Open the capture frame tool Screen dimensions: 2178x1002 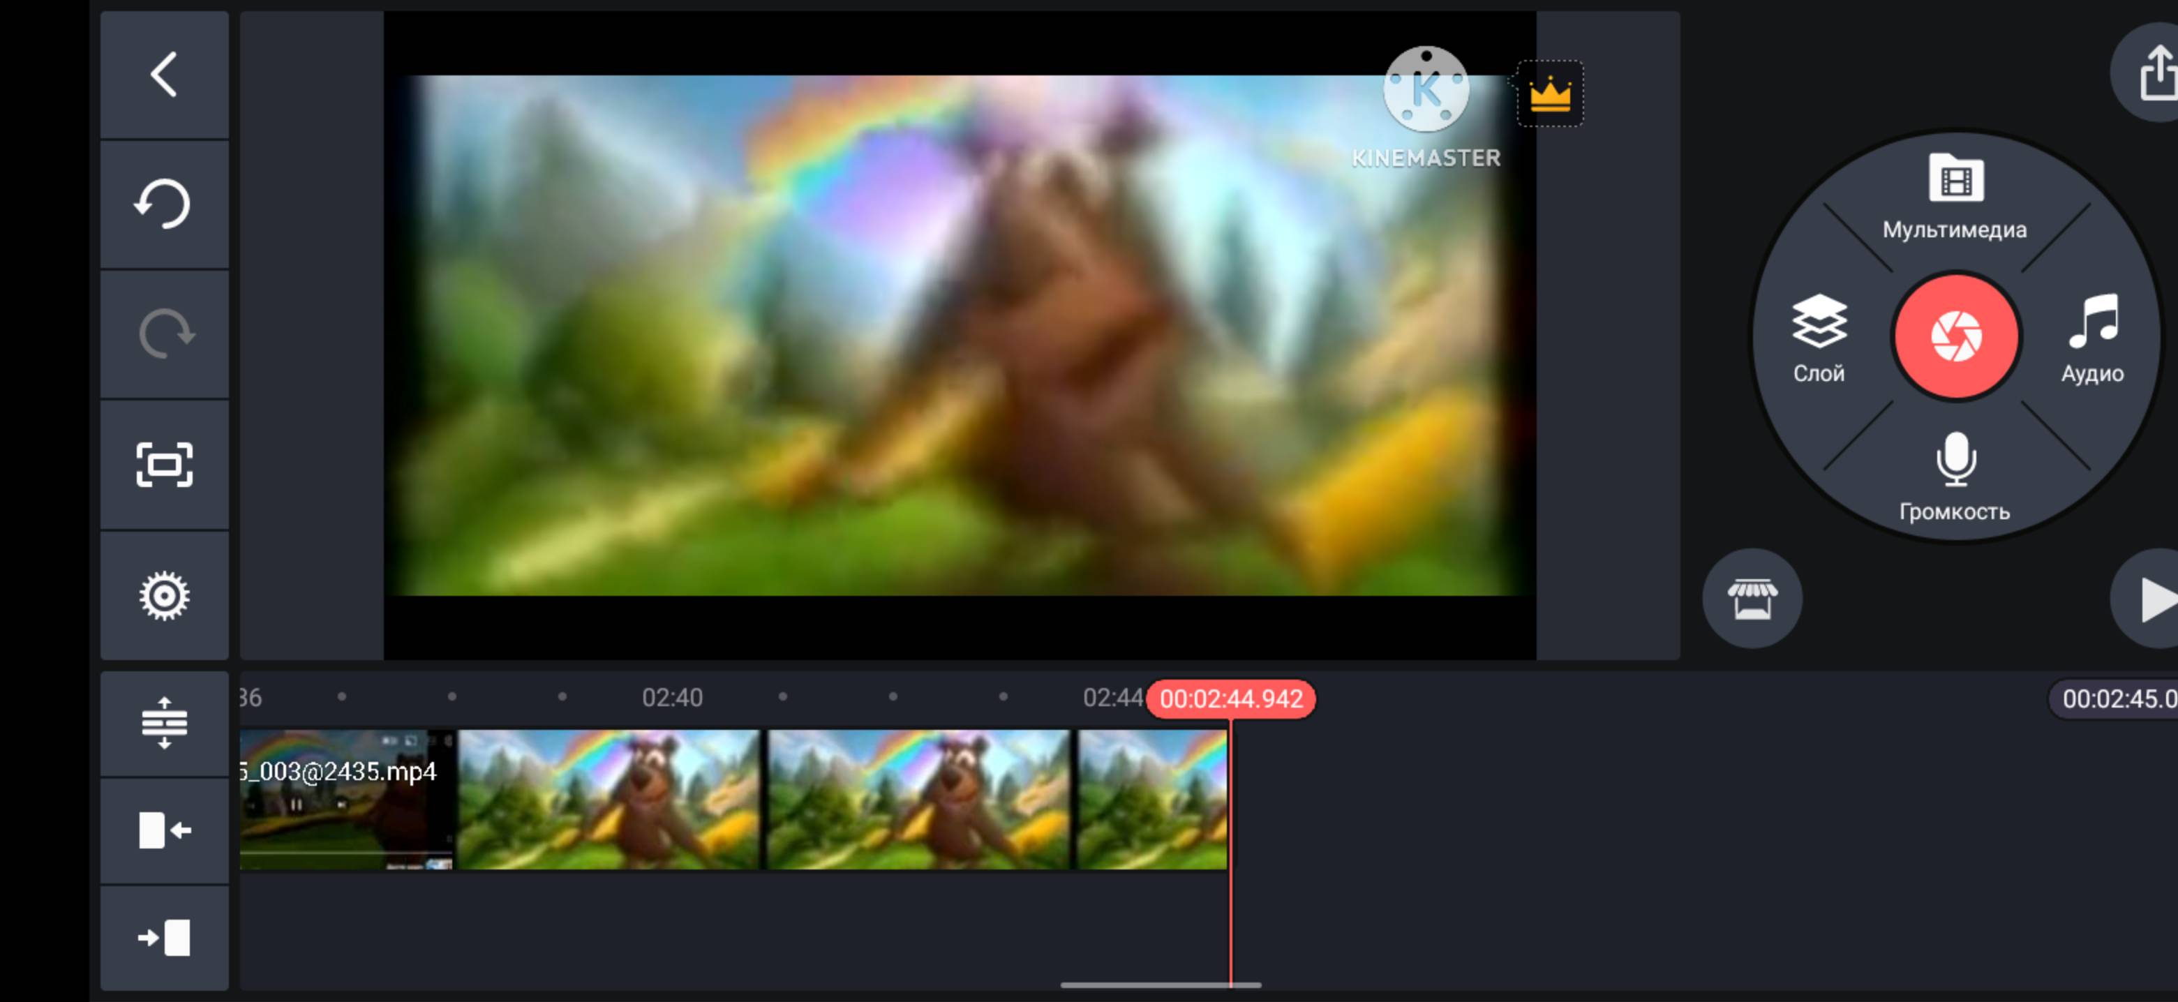[x=164, y=465]
